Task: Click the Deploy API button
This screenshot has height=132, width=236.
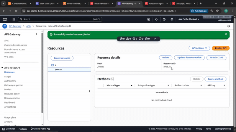Action: [221, 48]
